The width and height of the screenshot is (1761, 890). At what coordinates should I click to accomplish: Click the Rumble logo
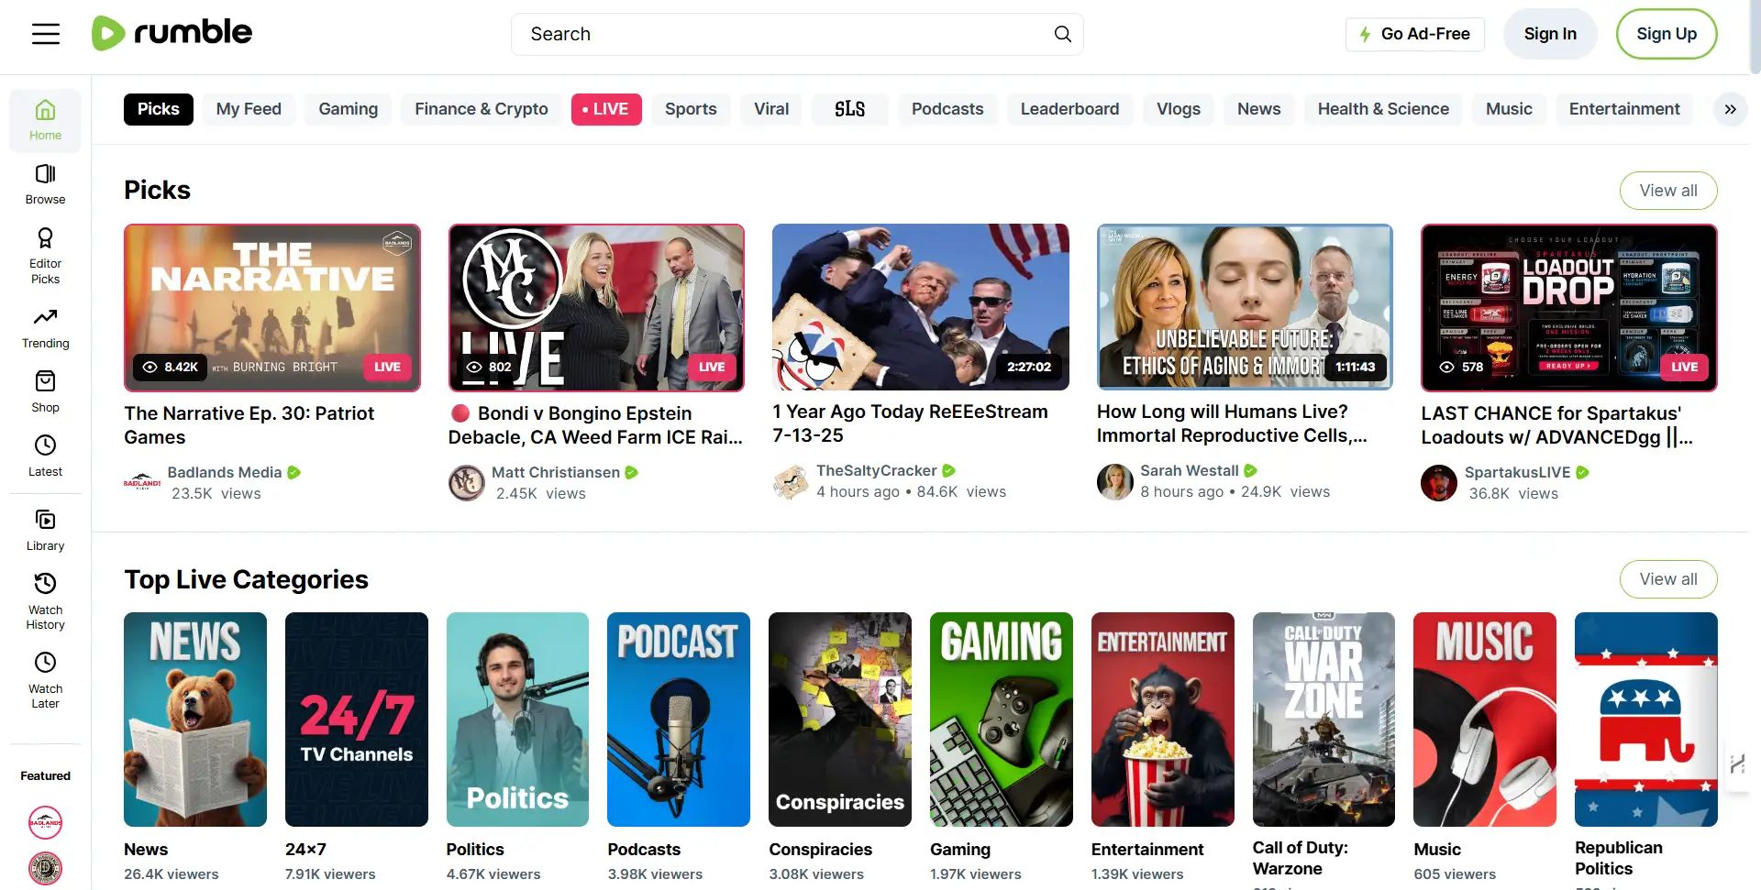click(172, 33)
